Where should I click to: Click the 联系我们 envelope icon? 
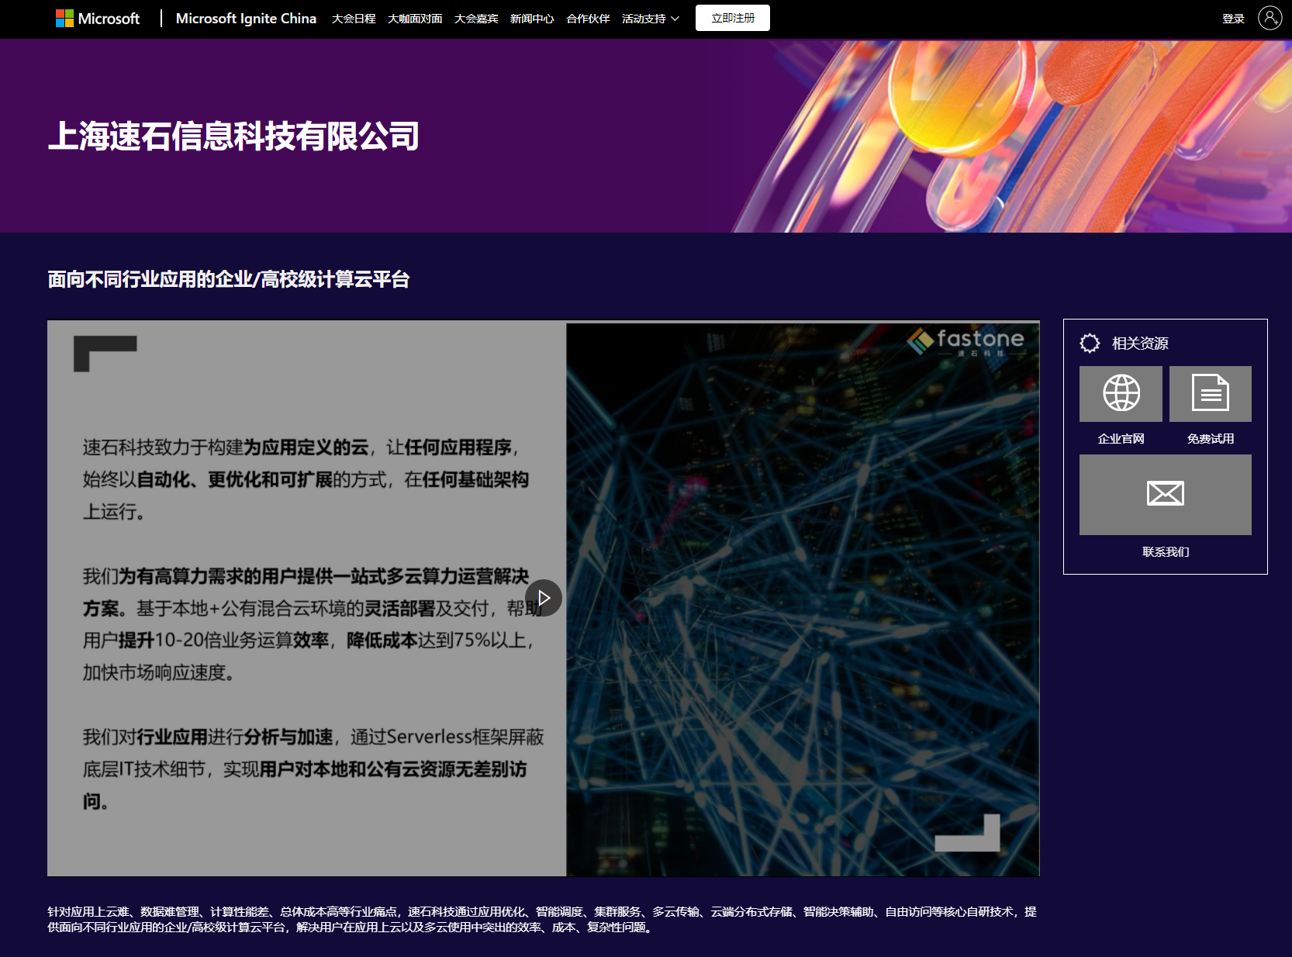[1165, 494]
